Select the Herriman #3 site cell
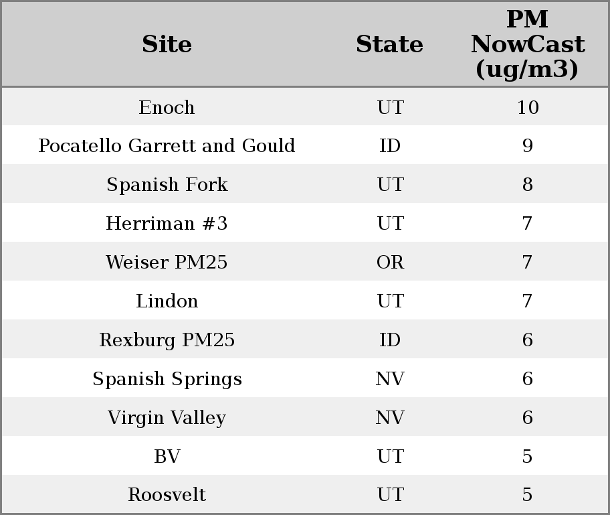Image resolution: width=610 pixels, height=515 pixels. (x=167, y=224)
